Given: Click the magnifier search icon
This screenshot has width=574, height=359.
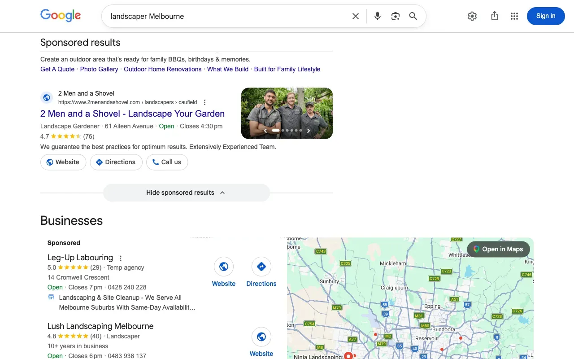Looking at the screenshot, I should 413,16.
